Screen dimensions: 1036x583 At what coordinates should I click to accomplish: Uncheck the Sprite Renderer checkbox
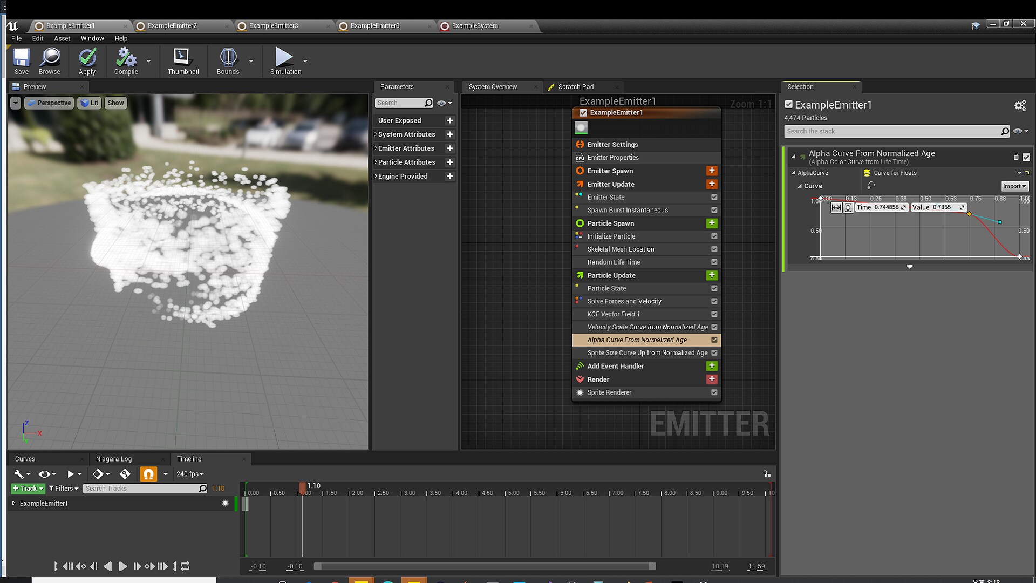click(714, 392)
